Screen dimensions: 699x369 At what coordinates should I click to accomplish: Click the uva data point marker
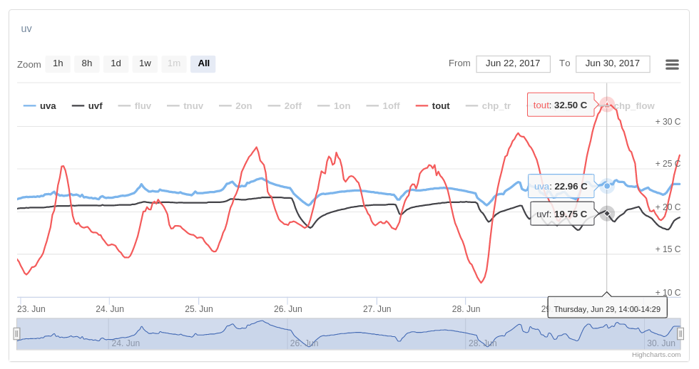tap(607, 186)
